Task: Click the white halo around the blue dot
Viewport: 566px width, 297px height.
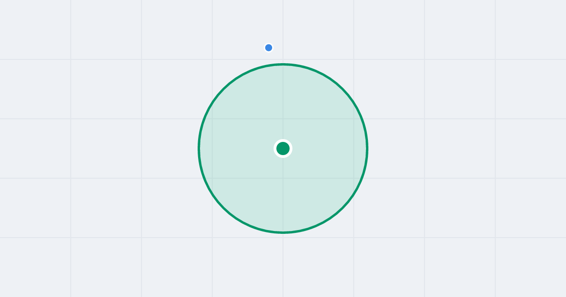Action: pyautogui.click(x=269, y=43)
